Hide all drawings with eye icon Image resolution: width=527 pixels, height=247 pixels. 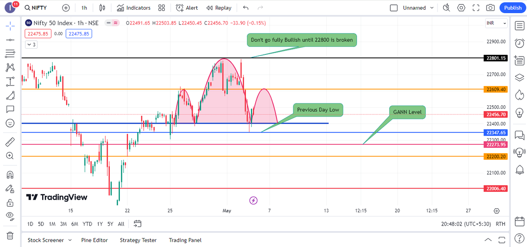(x=10, y=216)
